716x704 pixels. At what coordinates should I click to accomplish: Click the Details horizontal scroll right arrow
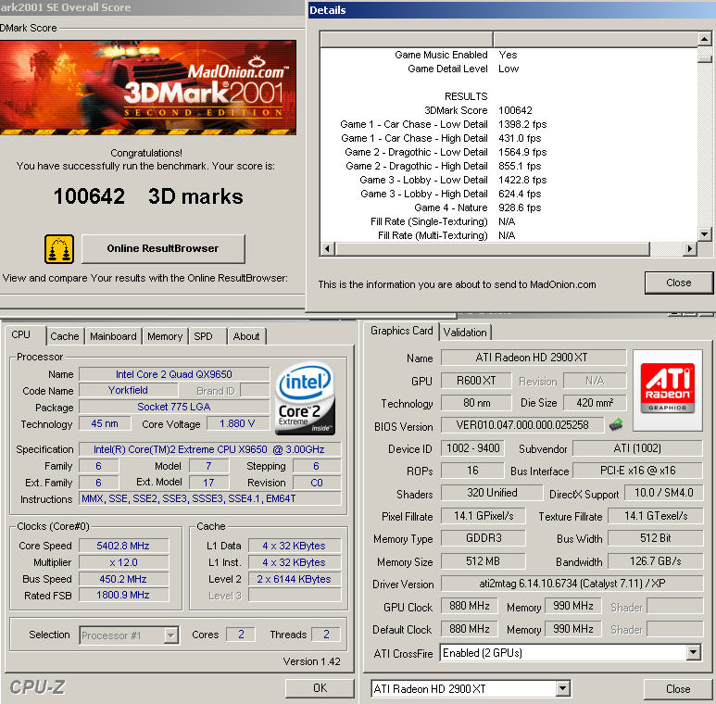point(689,249)
